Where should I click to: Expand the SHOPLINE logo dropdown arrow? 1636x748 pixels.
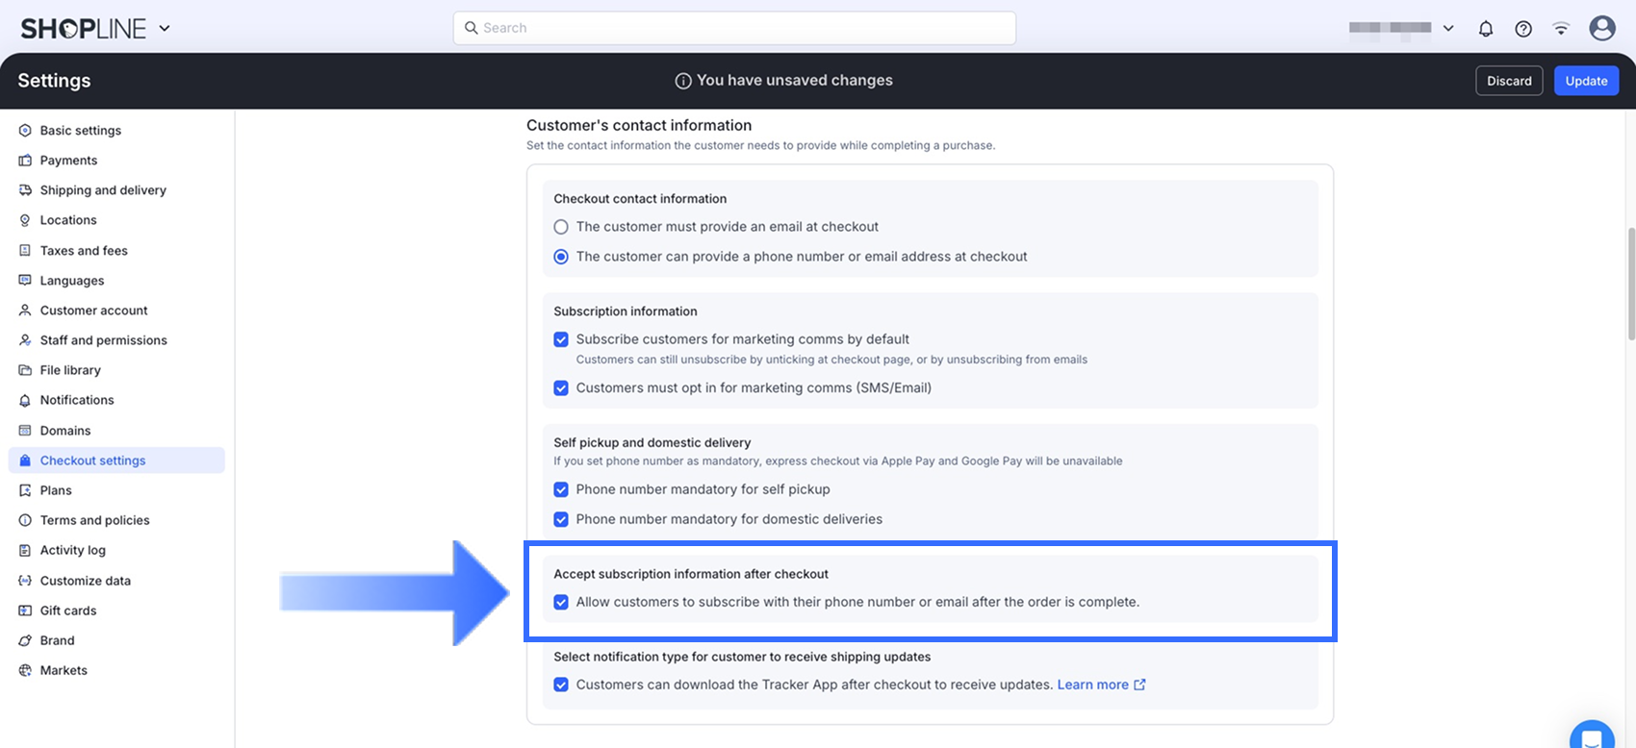(x=165, y=29)
